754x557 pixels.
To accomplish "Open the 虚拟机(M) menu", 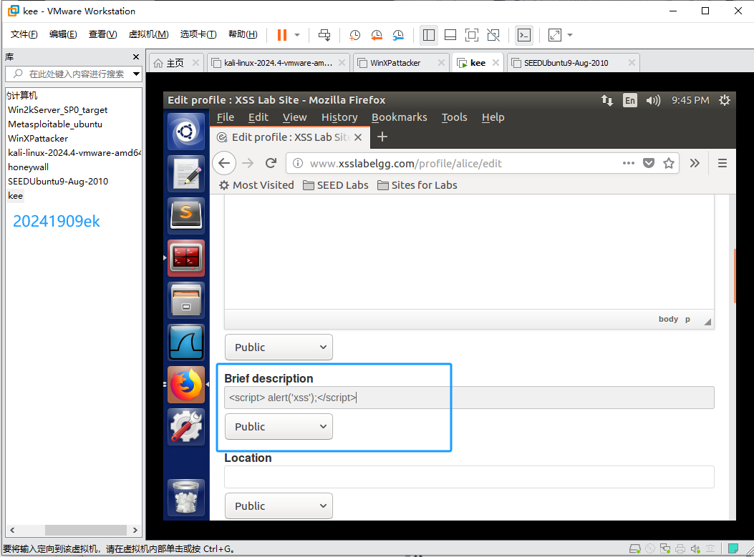I will pos(149,34).
